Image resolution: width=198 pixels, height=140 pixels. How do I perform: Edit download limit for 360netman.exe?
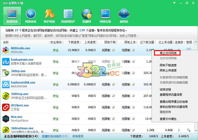point(114,130)
